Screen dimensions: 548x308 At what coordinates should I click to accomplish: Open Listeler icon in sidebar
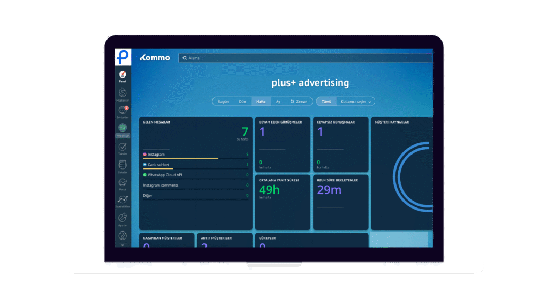tap(123, 165)
